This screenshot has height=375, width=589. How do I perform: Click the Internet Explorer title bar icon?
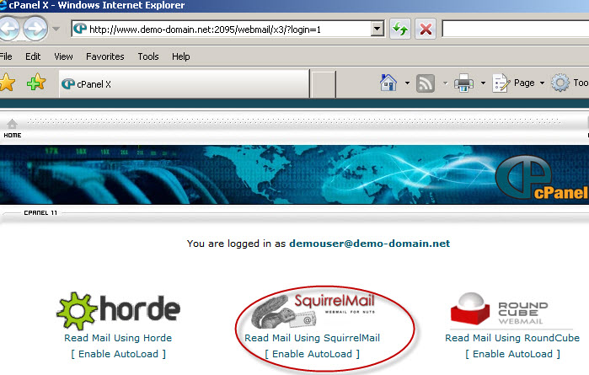[x=3, y=5]
